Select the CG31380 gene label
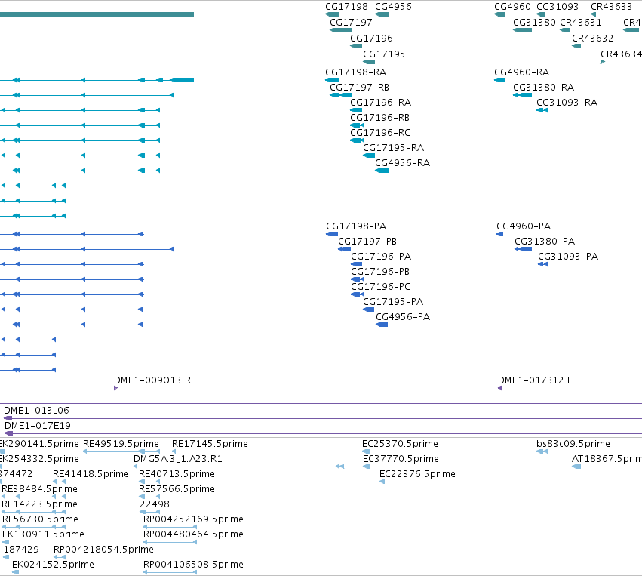Viewport: 642px width, 576px height. (534, 23)
